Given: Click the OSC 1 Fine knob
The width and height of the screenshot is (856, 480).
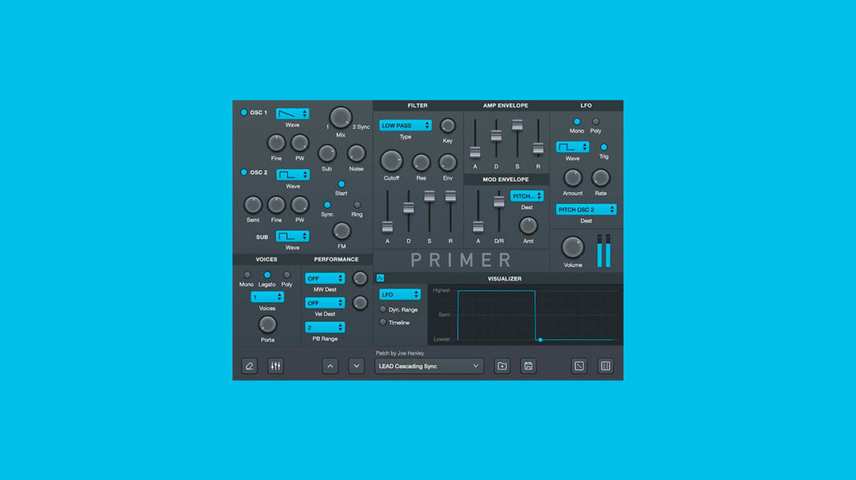Looking at the screenshot, I should click(x=277, y=143).
